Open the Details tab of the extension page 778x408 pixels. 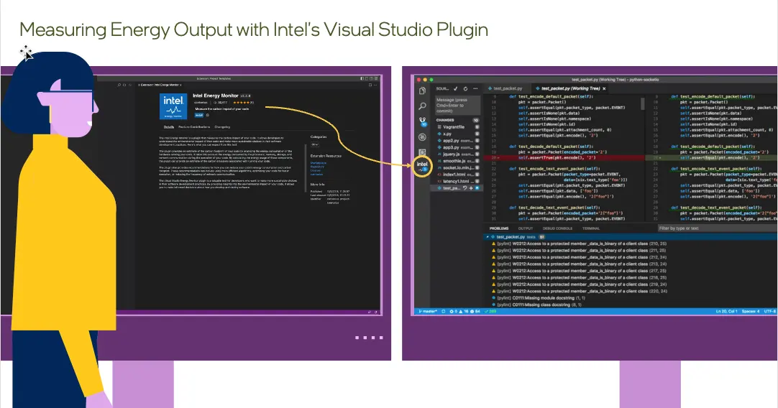169,127
